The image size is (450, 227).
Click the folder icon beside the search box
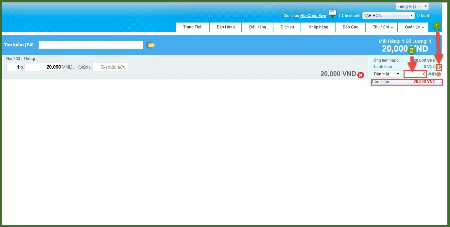tap(150, 45)
